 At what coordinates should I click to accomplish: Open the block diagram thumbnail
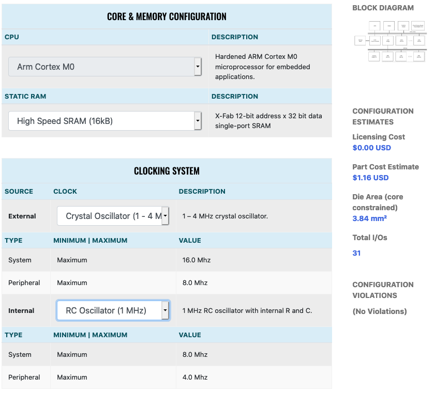click(391, 41)
